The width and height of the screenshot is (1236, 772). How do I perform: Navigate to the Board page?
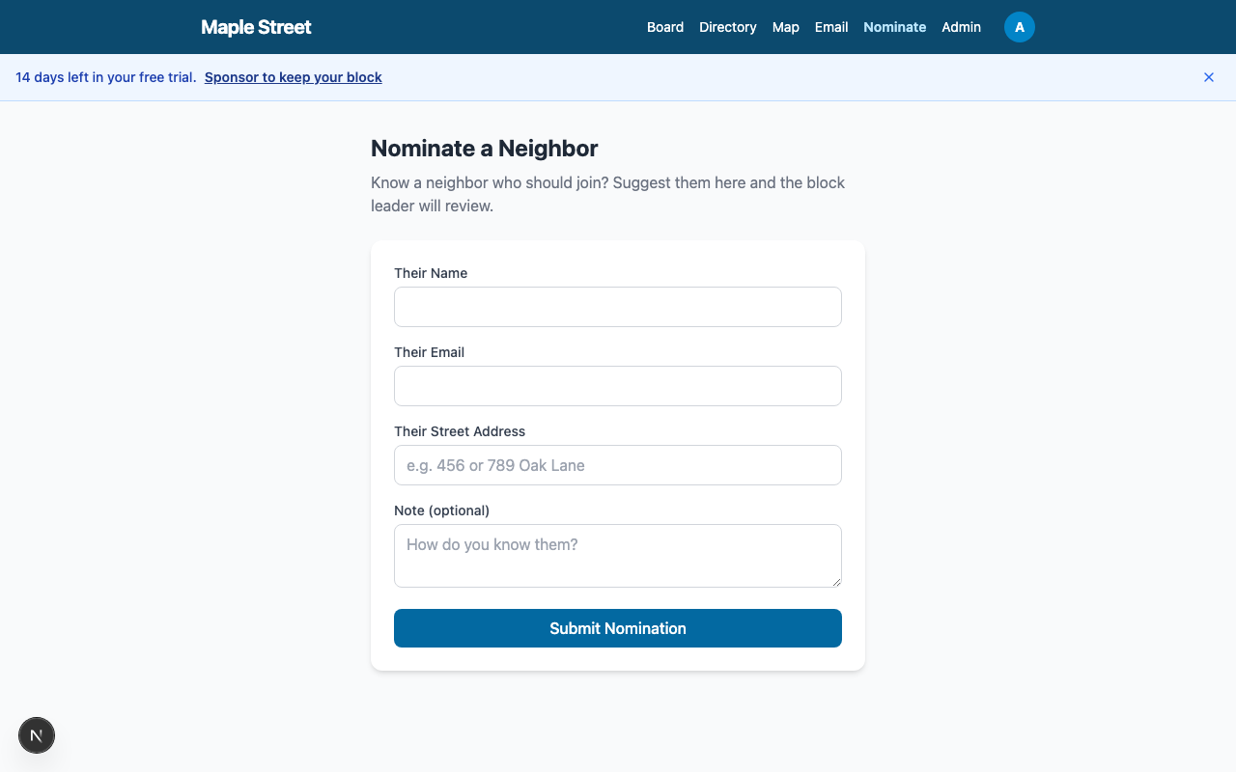(x=665, y=27)
